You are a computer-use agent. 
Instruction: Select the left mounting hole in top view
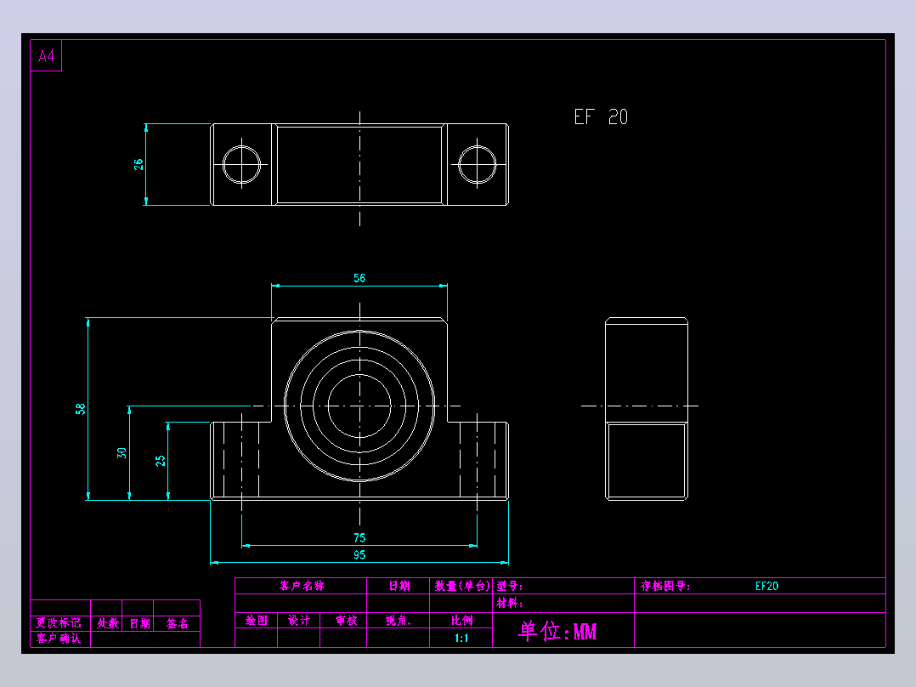tap(242, 164)
